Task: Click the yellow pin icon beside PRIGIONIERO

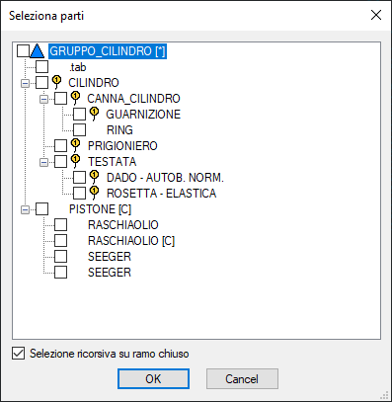Action: click(x=76, y=145)
